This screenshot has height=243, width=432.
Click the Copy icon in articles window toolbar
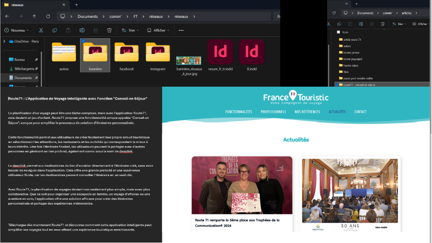339,24
